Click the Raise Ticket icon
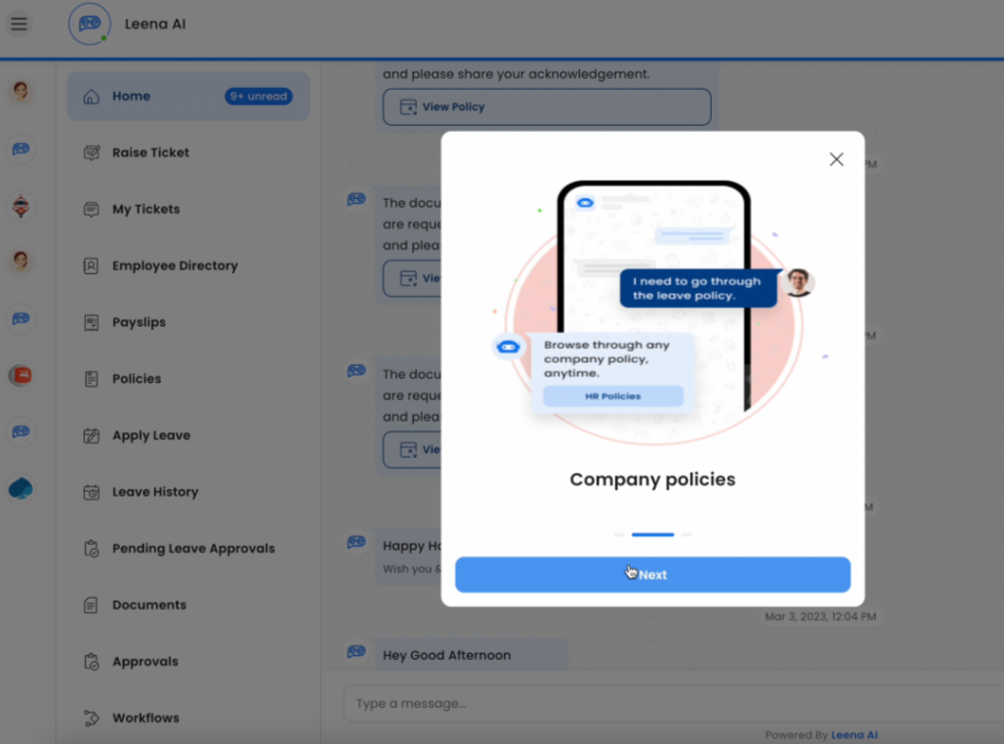 [92, 153]
